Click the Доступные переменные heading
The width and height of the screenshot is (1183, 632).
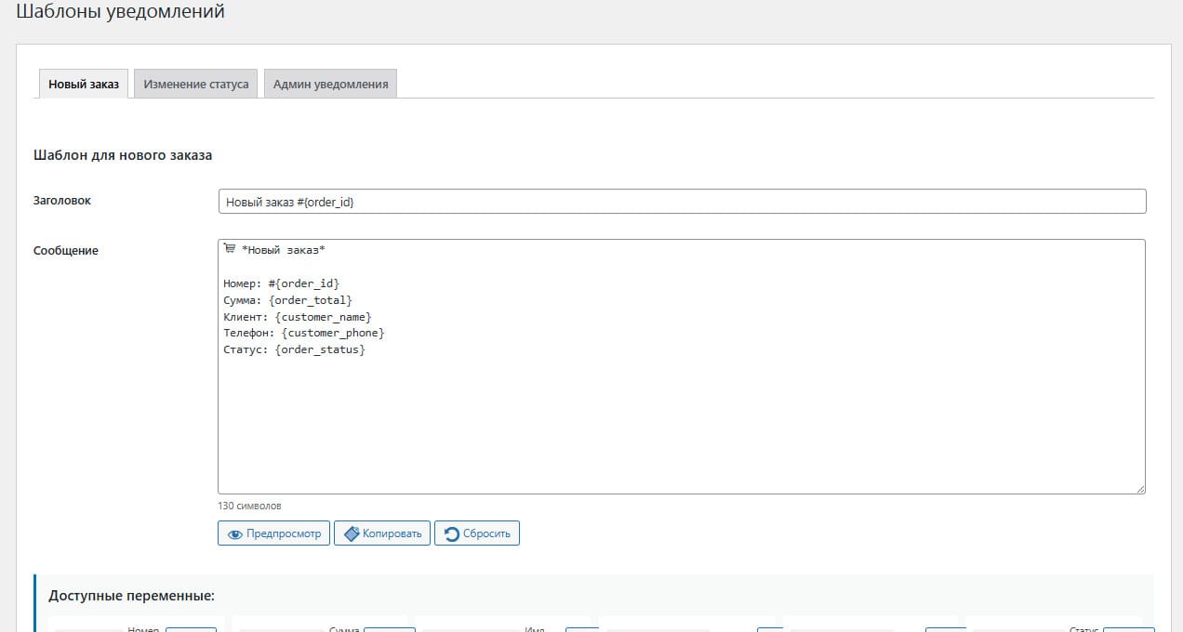click(x=132, y=596)
